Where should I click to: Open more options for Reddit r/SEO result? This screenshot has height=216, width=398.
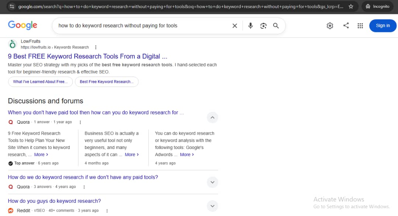click(x=107, y=211)
